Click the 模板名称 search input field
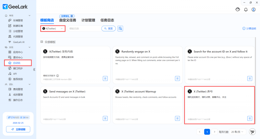260x139 pixels. tap(84, 29)
